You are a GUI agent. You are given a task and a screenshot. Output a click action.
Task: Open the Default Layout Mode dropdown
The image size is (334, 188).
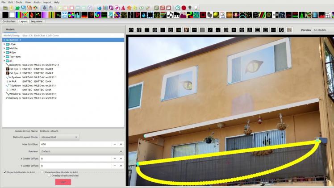pos(59,137)
